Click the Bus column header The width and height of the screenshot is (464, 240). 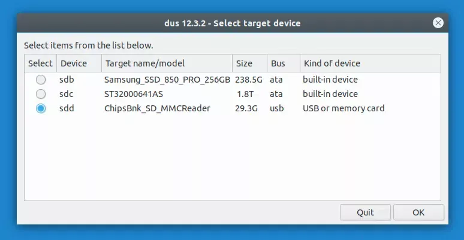click(x=278, y=63)
